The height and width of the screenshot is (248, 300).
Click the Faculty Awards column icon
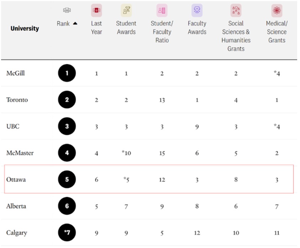click(x=197, y=10)
